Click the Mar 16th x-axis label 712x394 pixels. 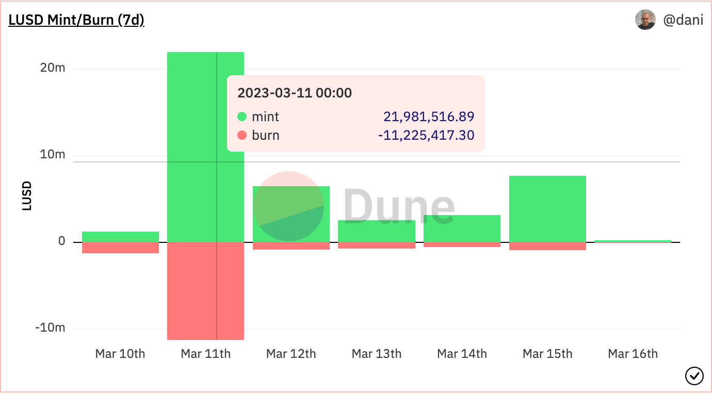tap(633, 354)
